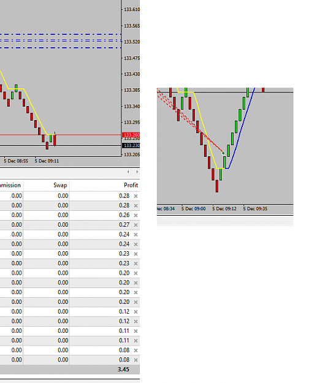Select the 0.26 profit cell

pyautogui.click(x=124, y=215)
